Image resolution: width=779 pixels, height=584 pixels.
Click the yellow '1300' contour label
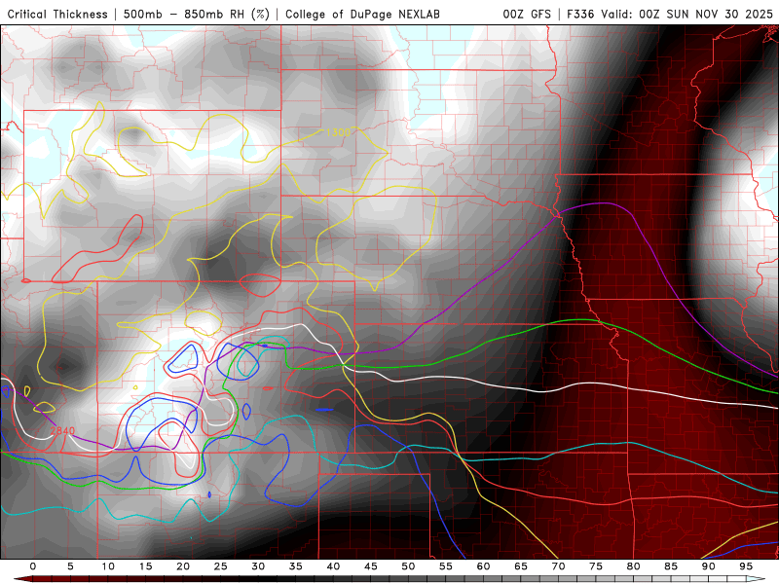338,132
